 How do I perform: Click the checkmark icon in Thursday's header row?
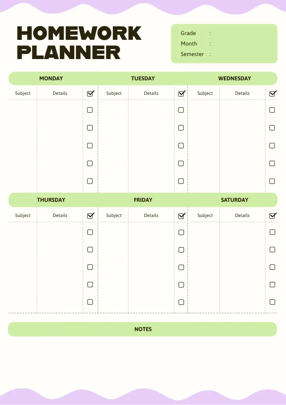[x=90, y=216]
